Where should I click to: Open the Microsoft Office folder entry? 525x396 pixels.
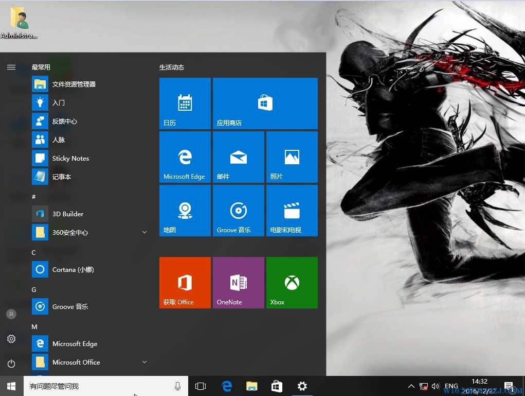[x=90, y=362]
